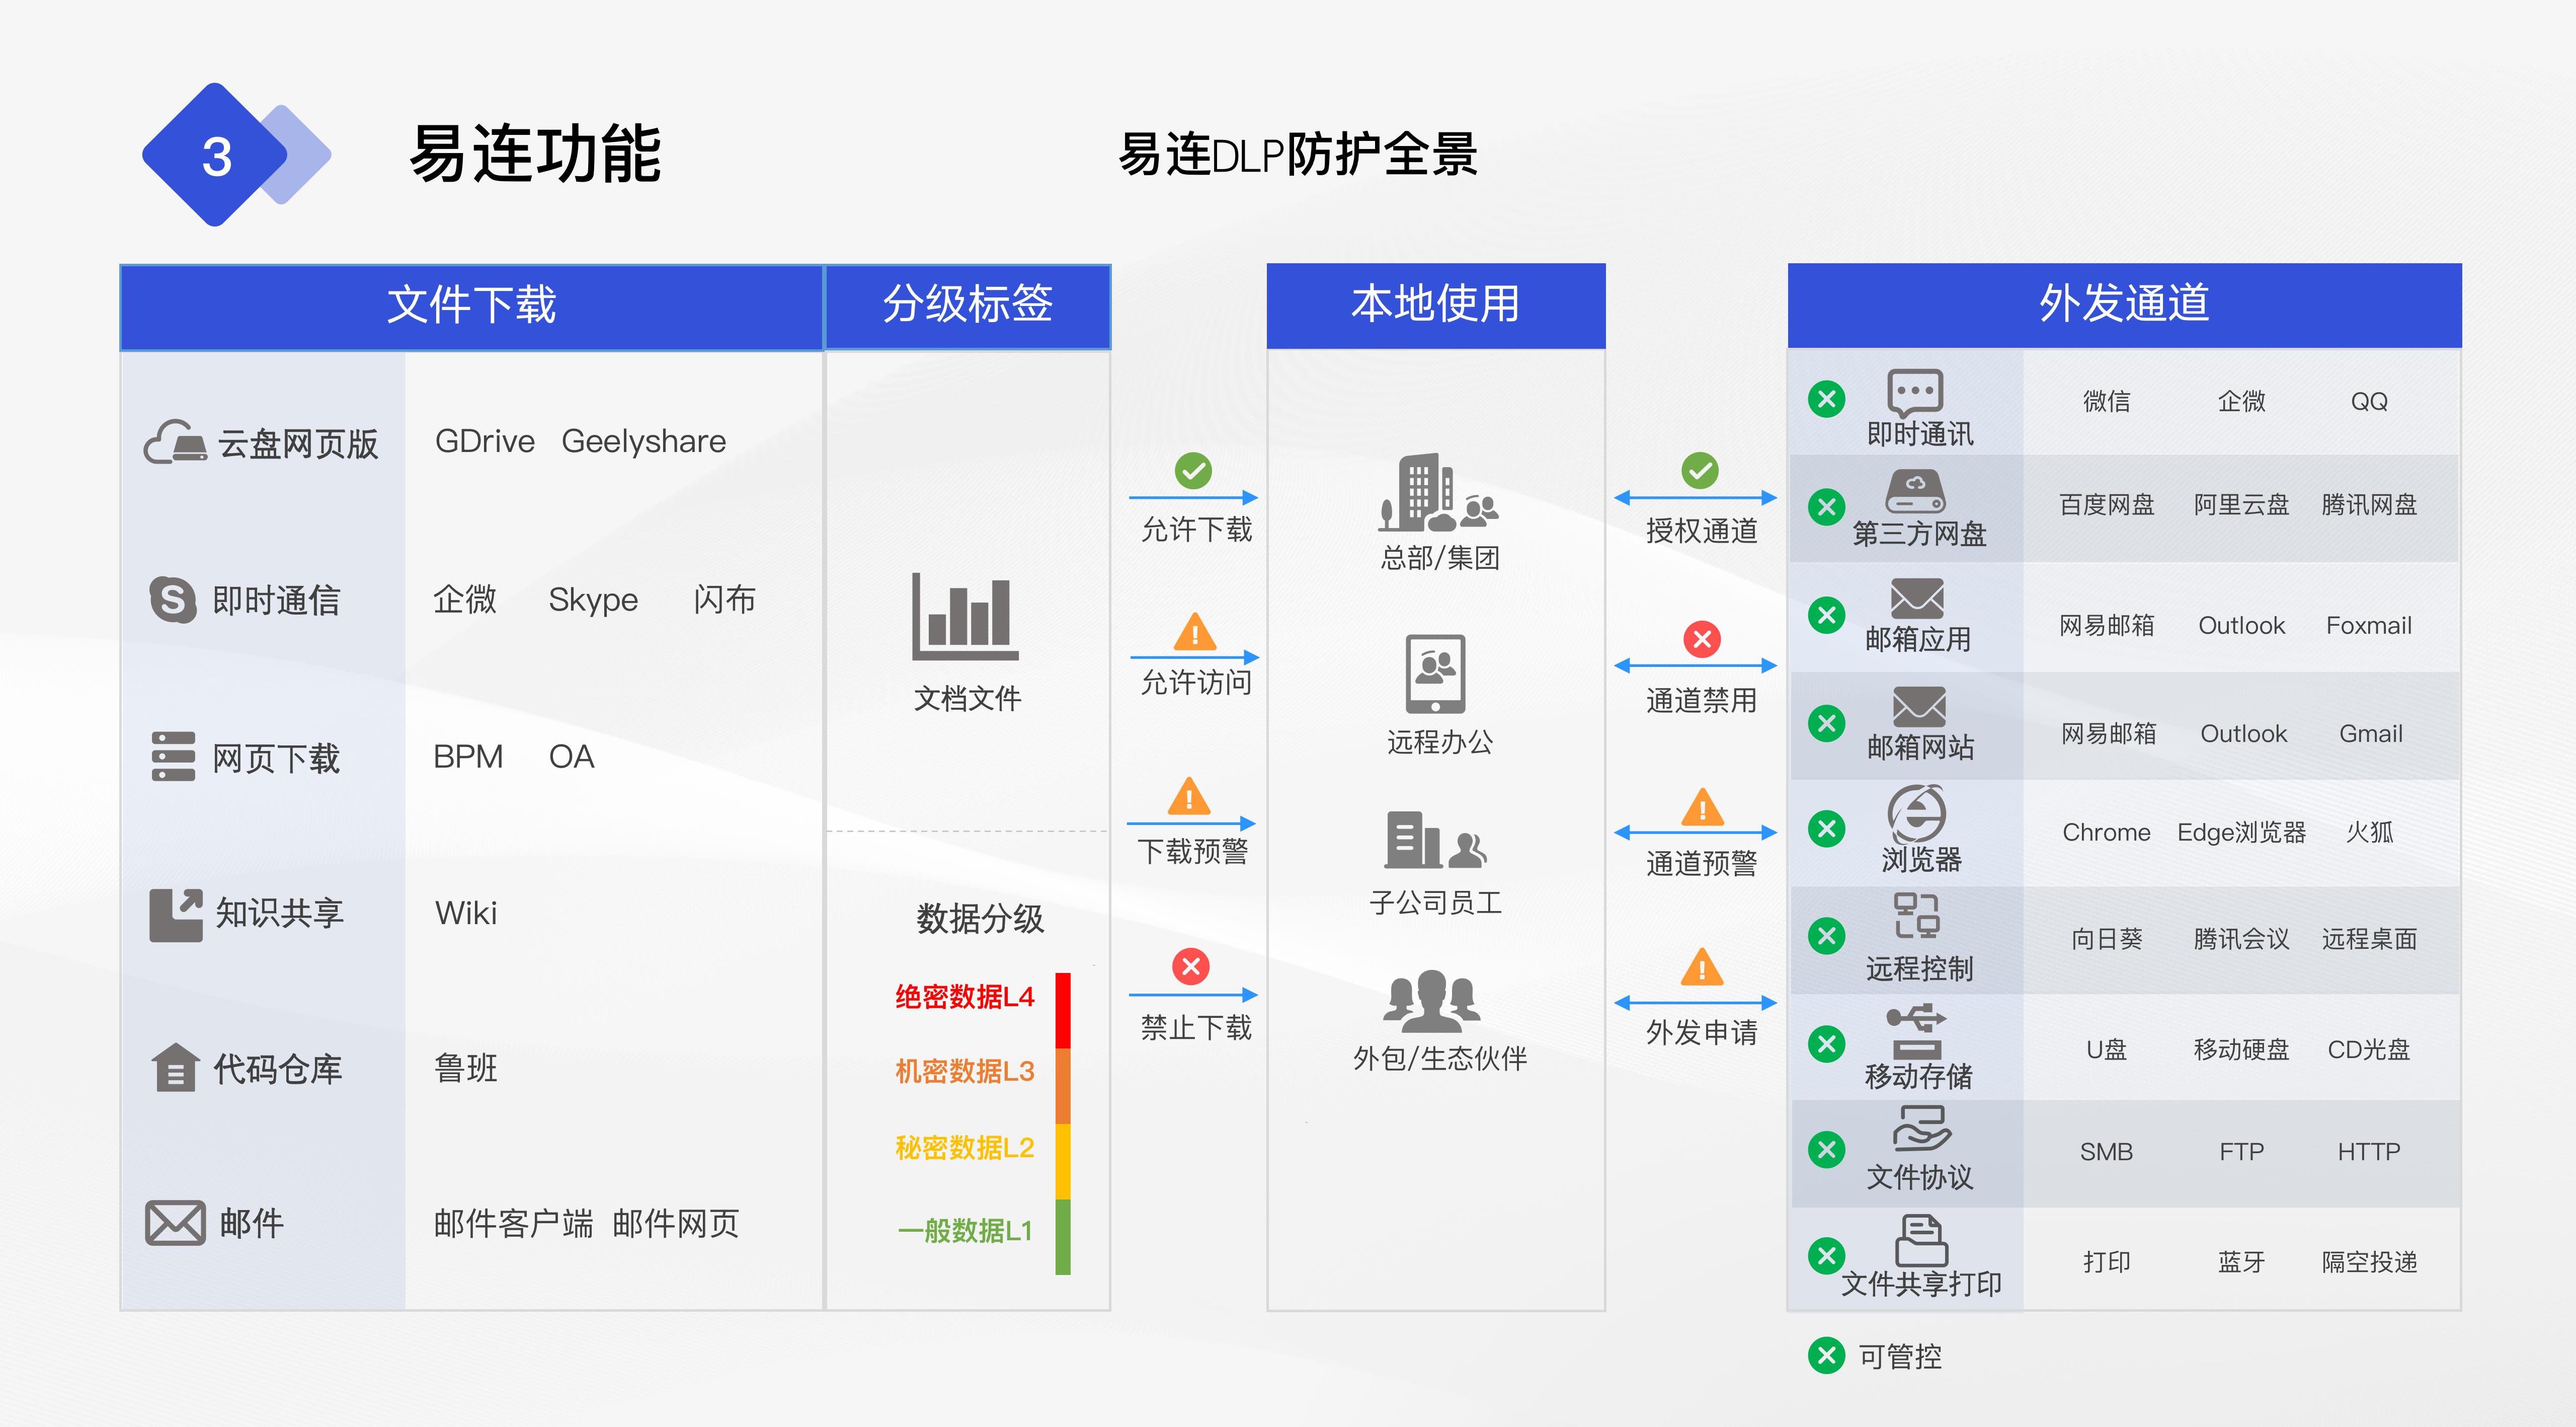Click the cloud drive web version icon
This screenshot has width=2576, height=1427.
[x=176, y=441]
